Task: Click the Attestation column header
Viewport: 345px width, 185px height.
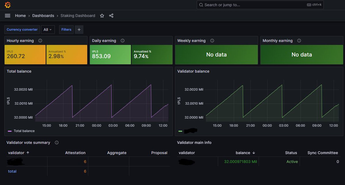Action: (x=75, y=153)
